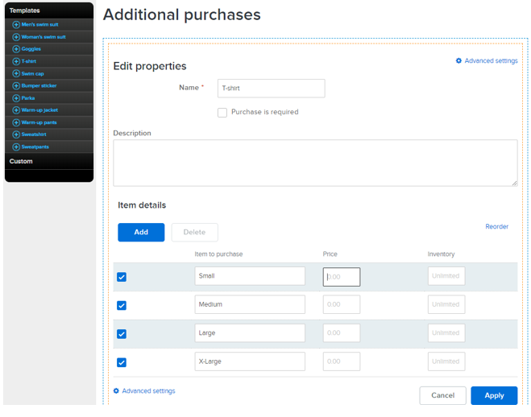531x417 pixels.
Task: Click the X-Large row price field
Action: [x=342, y=361]
